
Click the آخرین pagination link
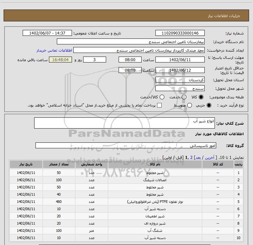pos(209,158)
